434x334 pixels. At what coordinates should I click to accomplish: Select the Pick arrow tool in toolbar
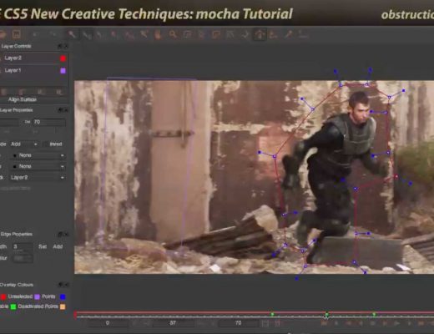72,34
